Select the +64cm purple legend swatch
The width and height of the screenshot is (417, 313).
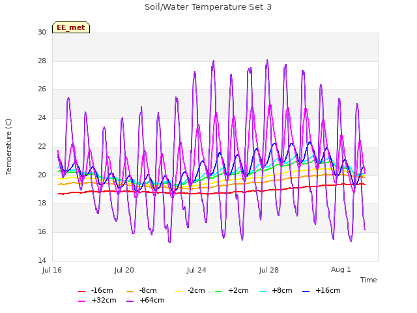130,301
